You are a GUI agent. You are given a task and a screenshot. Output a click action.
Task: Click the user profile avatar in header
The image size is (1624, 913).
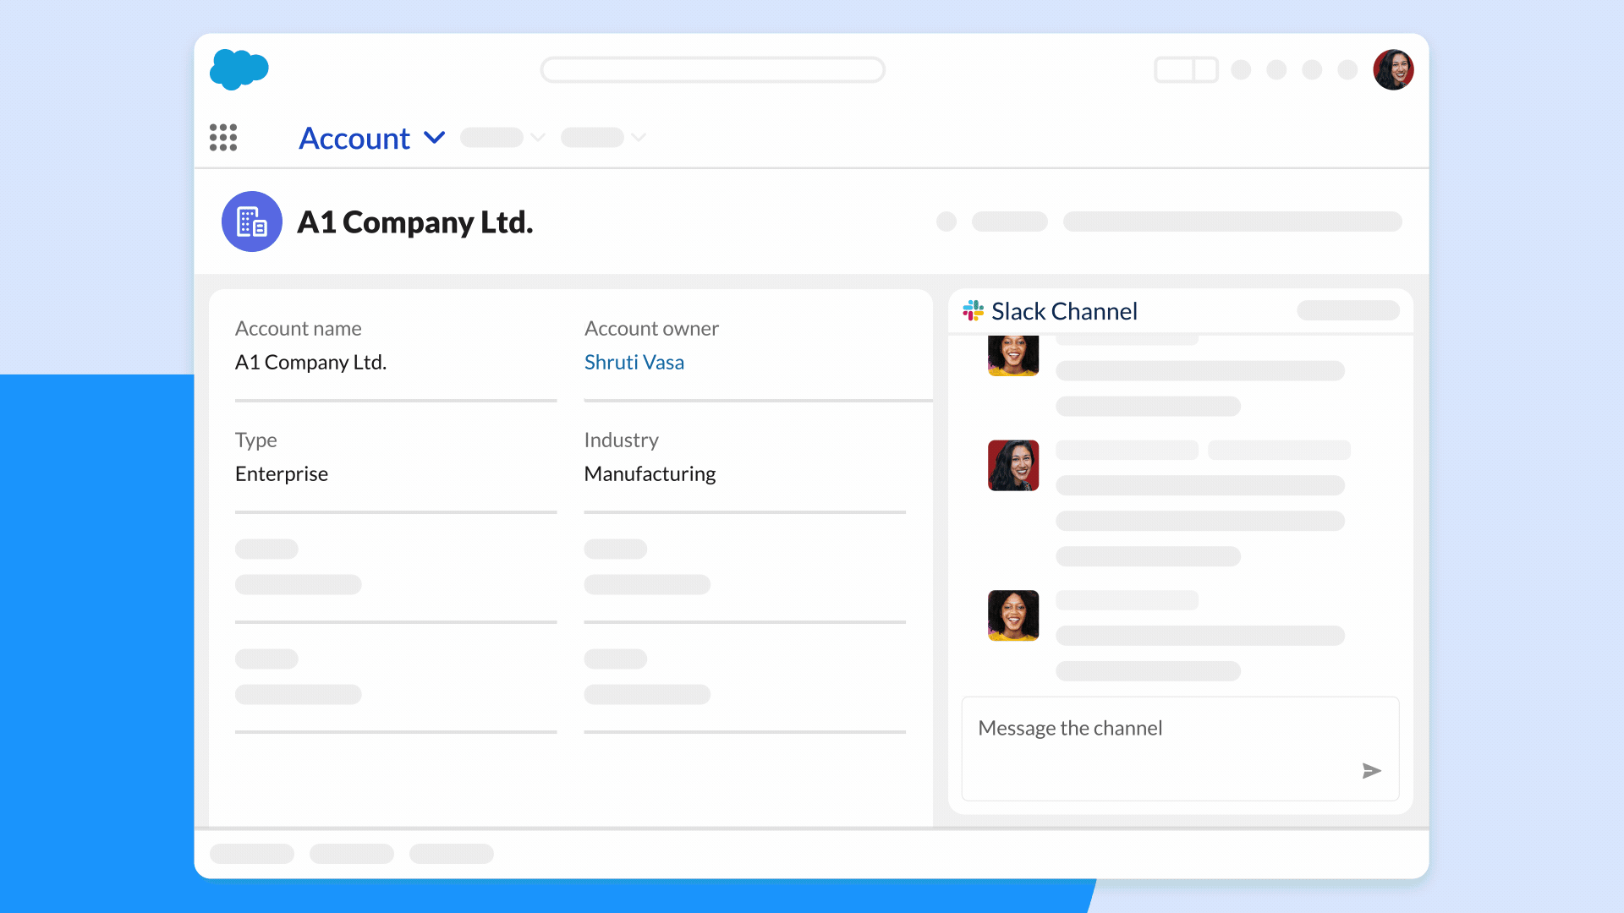1393,69
